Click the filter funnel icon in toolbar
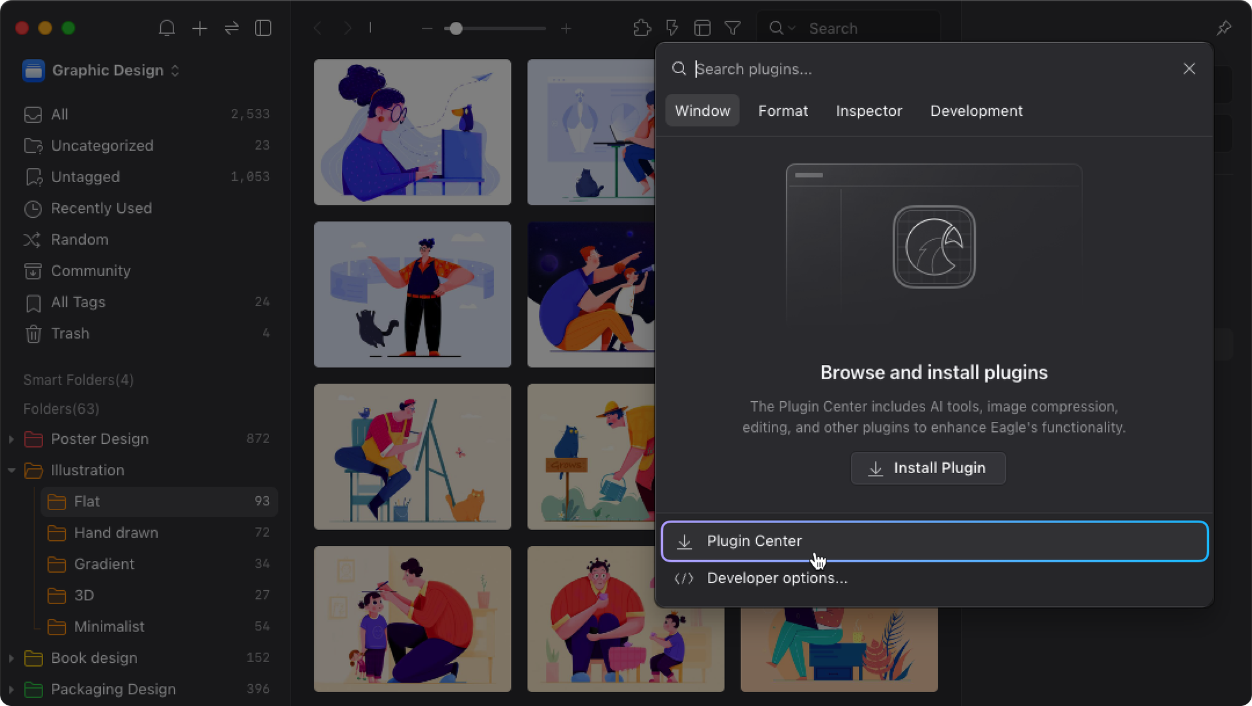This screenshot has width=1252, height=706. coord(732,28)
